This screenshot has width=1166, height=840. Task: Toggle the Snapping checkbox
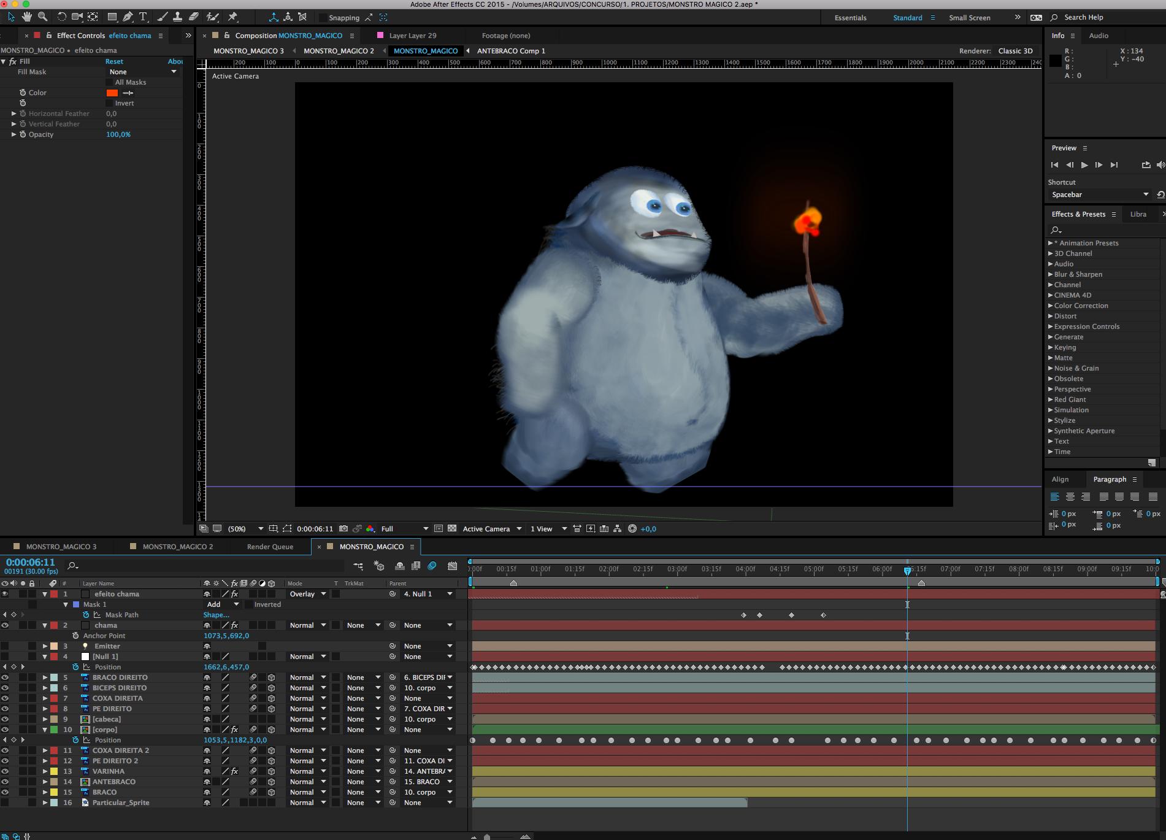[x=323, y=18]
